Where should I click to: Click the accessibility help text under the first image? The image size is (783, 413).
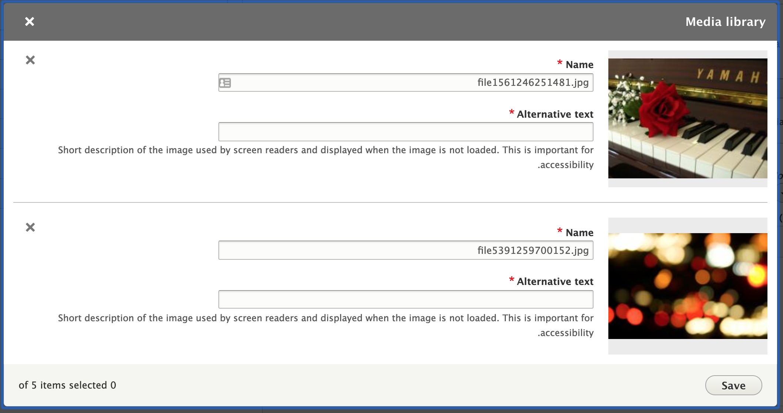point(326,157)
